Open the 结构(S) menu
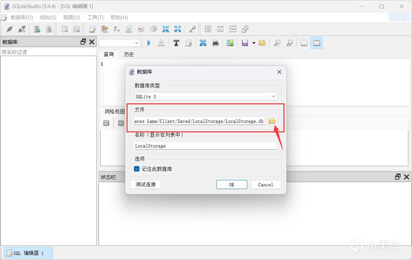 (48, 18)
